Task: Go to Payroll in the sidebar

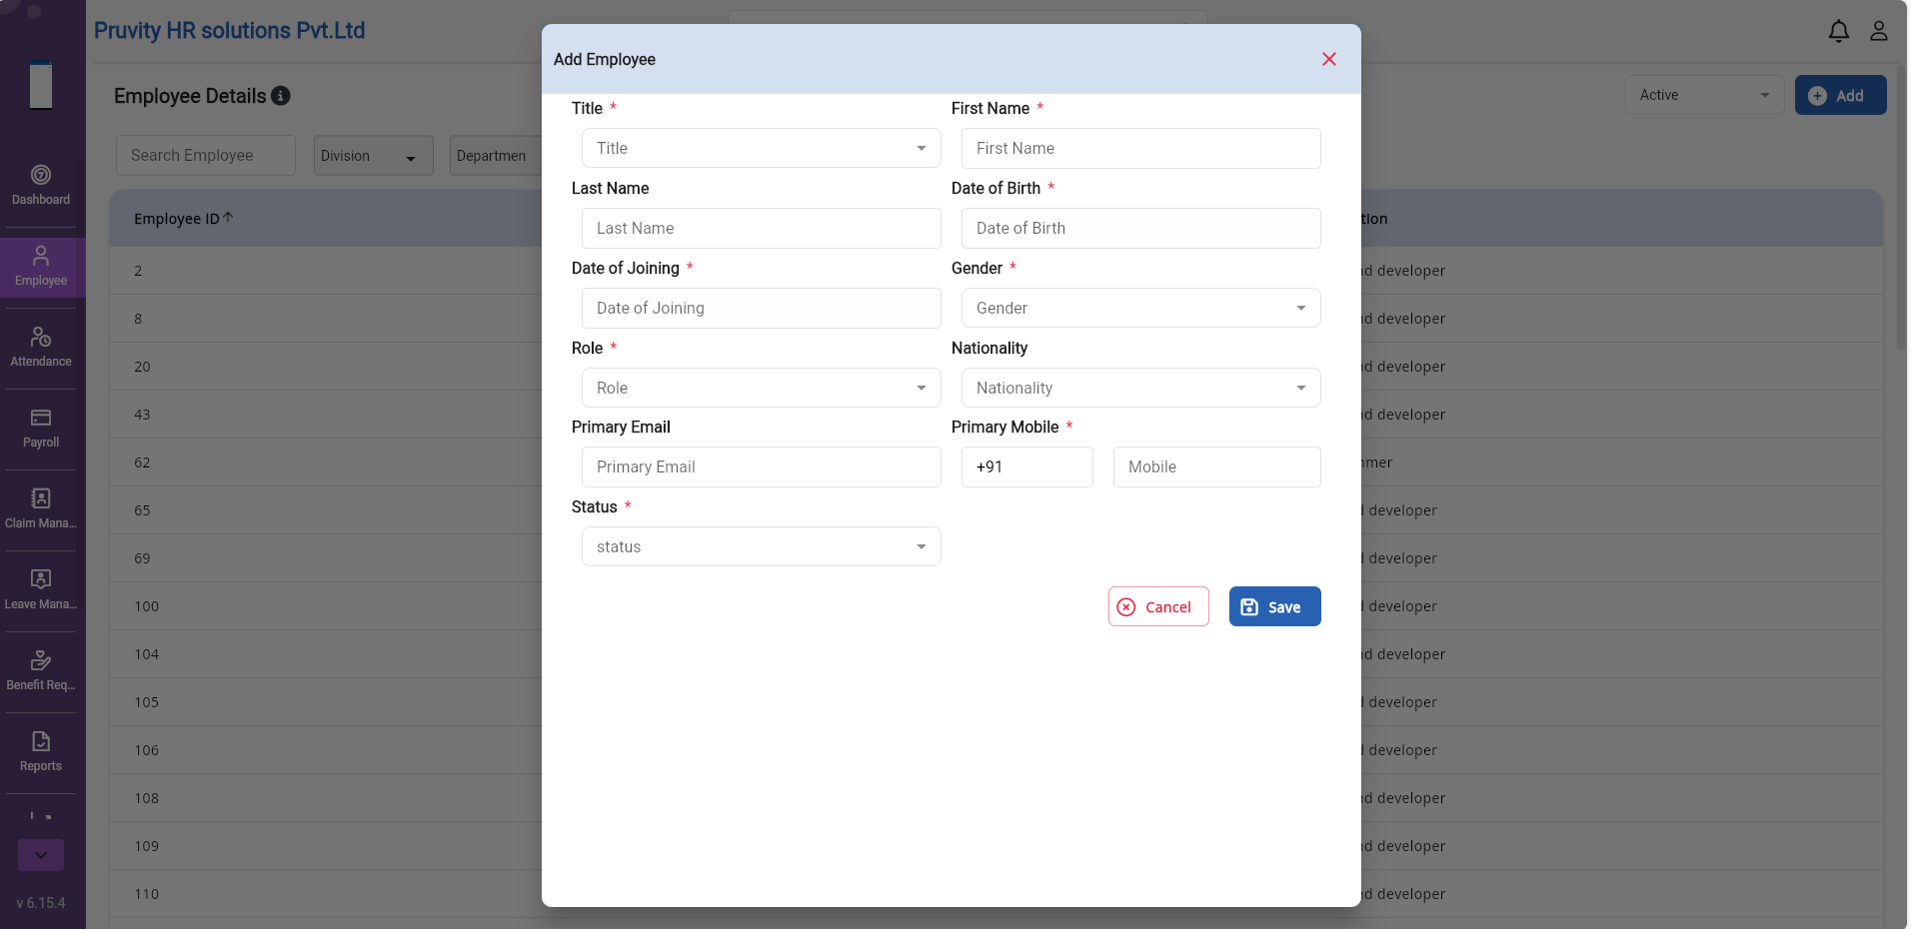Action: [41, 429]
